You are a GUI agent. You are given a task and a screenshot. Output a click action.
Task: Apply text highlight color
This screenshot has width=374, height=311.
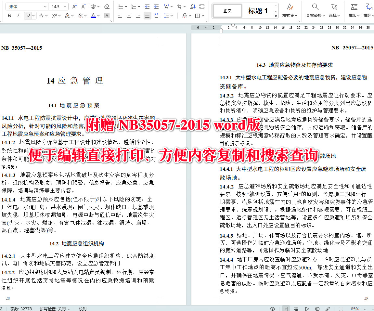(80, 16)
